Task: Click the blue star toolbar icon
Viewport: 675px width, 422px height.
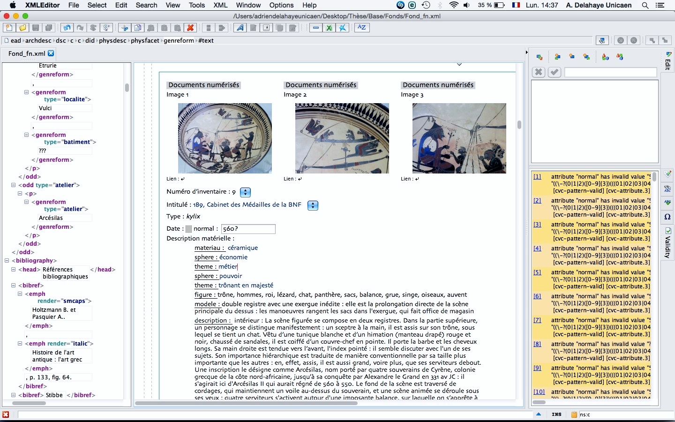Action: pos(343,28)
